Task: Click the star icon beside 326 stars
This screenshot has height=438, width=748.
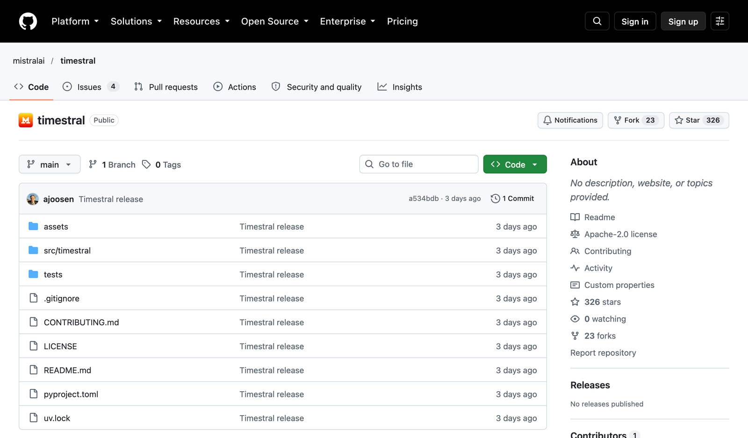Action: 575,302
